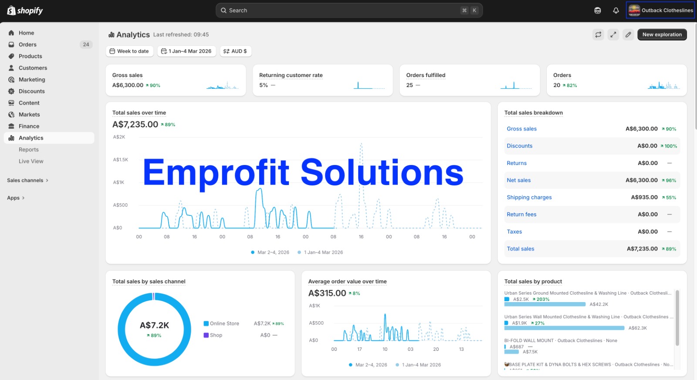This screenshot has width=697, height=380.
Task: Open the Reports submenu item
Action: (29, 149)
